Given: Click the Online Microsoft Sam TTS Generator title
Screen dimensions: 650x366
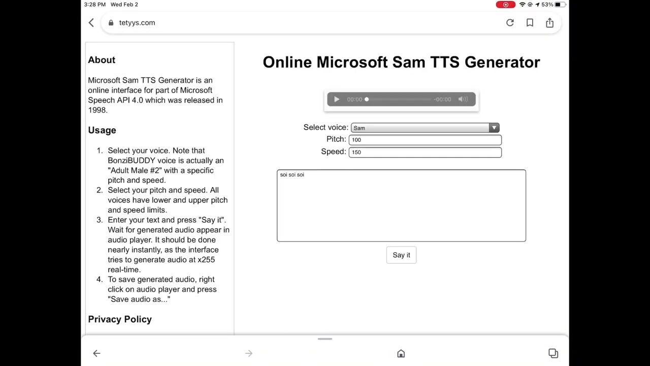Looking at the screenshot, I should pos(401,62).
